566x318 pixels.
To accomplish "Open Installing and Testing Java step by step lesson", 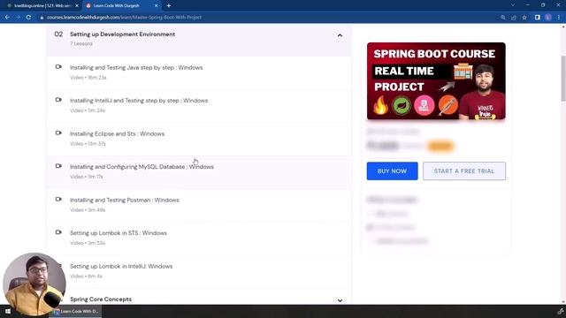I will 136,67.
